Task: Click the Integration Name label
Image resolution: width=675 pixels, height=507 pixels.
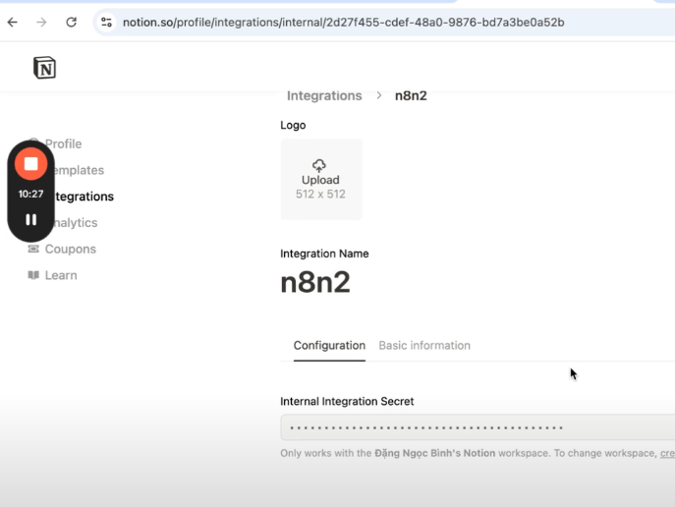Action: click(324, 253)
